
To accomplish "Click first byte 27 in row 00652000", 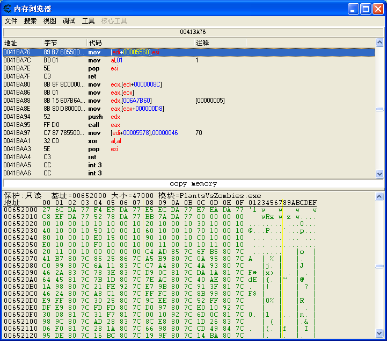I will 46,210.
